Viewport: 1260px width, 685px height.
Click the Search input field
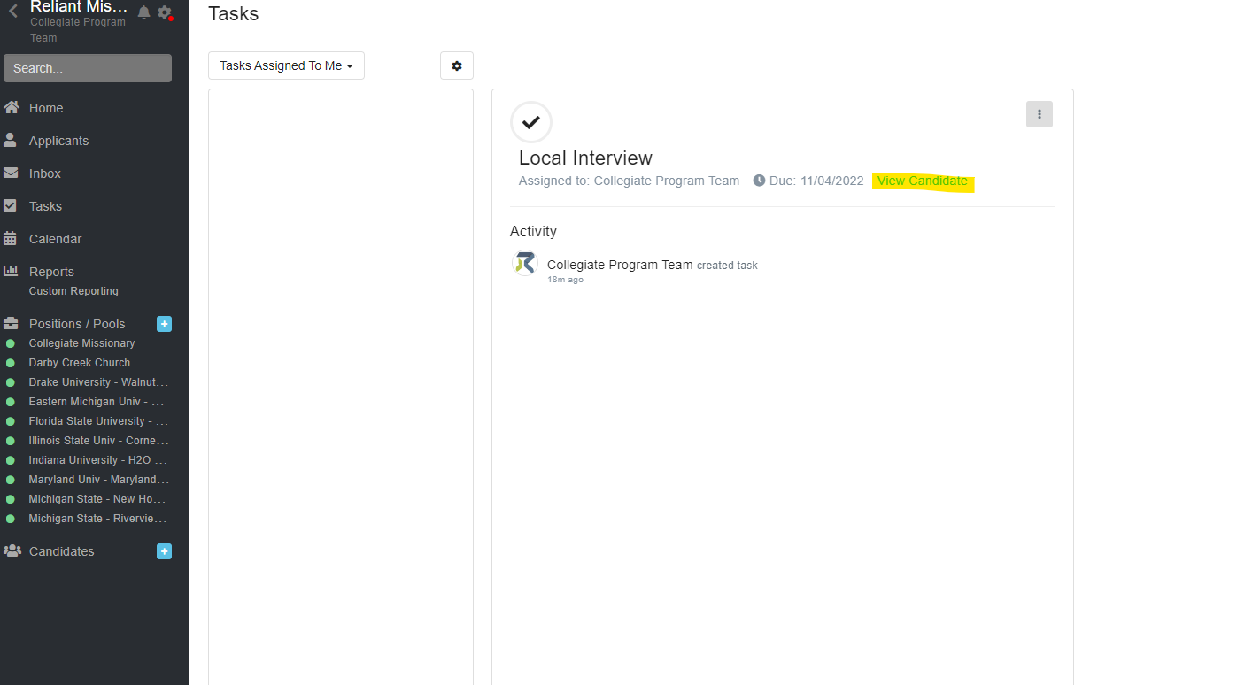88,68
